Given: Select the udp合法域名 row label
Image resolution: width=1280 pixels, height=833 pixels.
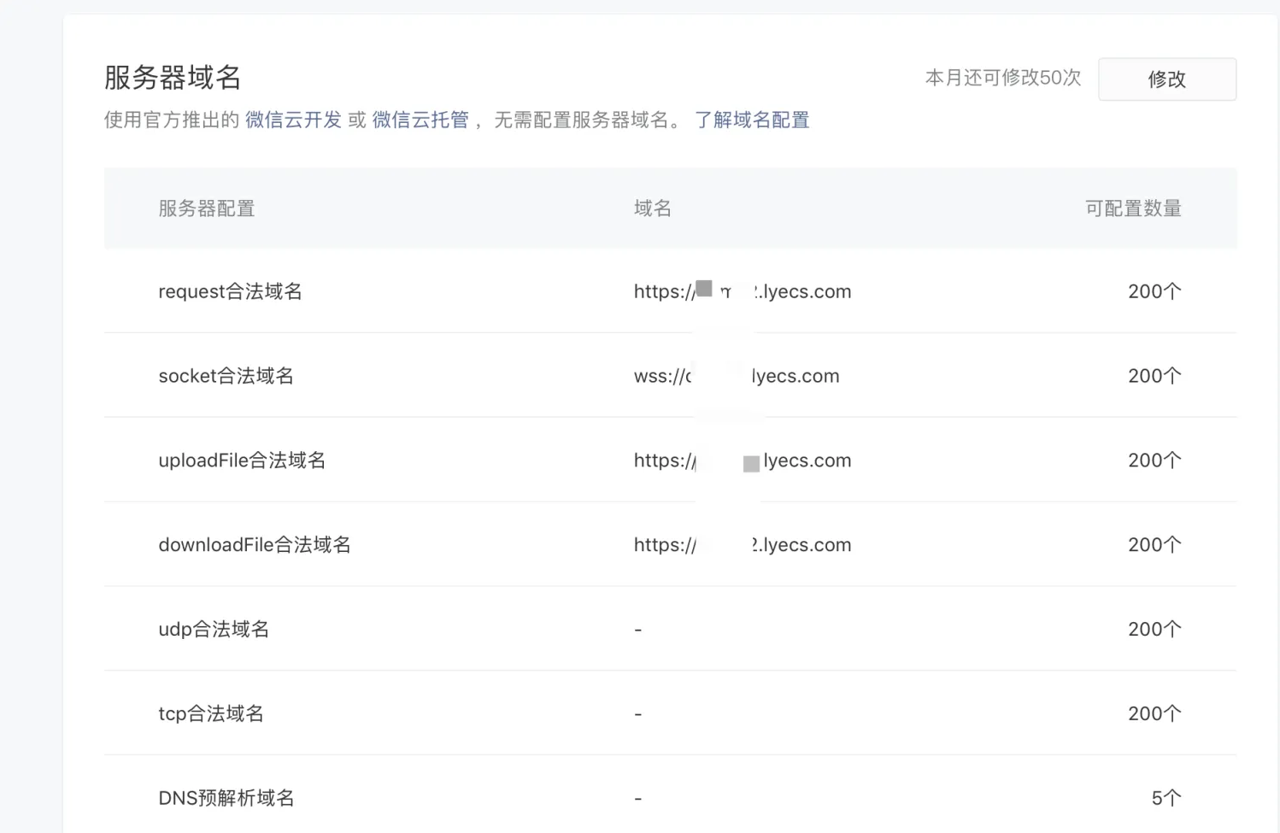Looking at the screenshot, I should pos(214,630).
